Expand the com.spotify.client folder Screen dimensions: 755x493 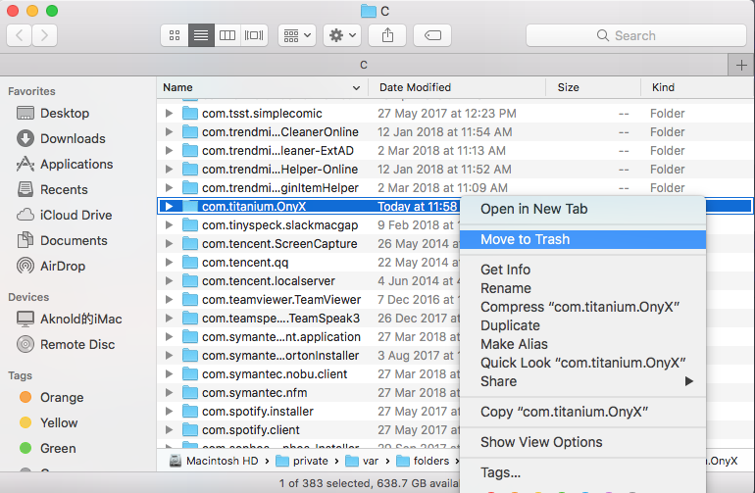(x=169, y=430)
